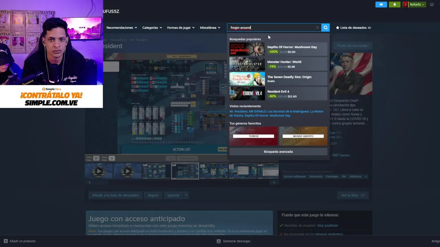The image size is (440, 247).
Task: Click Ver tu lista button
Action: click(353, 195)
